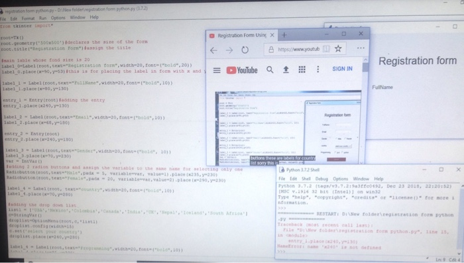Click the 'from tkinter import*' code line

27,26
